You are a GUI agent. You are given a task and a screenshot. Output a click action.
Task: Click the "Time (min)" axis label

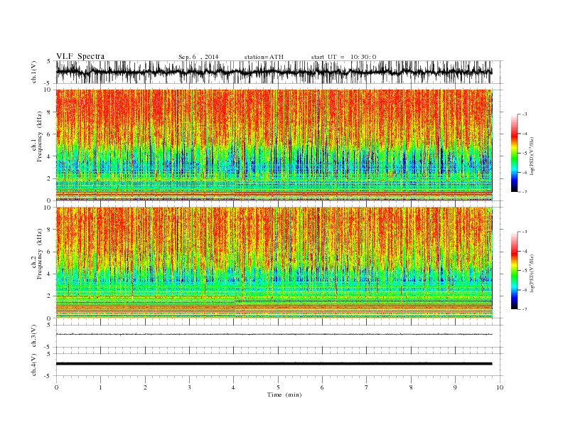pyautogui.click(x=284, y=394)
